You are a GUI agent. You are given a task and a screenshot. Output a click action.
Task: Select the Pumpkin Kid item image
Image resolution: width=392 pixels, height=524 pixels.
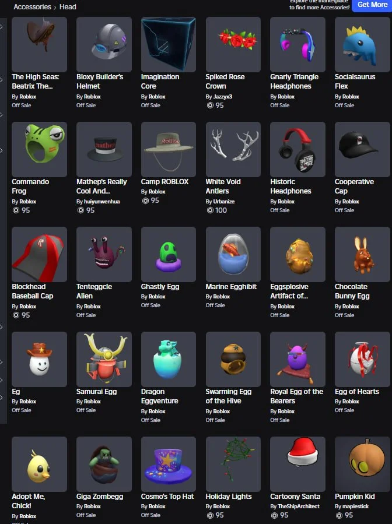click(x=362, y=464)
